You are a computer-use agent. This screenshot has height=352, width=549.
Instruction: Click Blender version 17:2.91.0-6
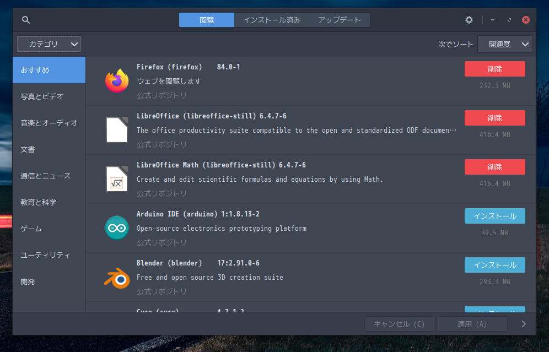click(x=239, y=263)
